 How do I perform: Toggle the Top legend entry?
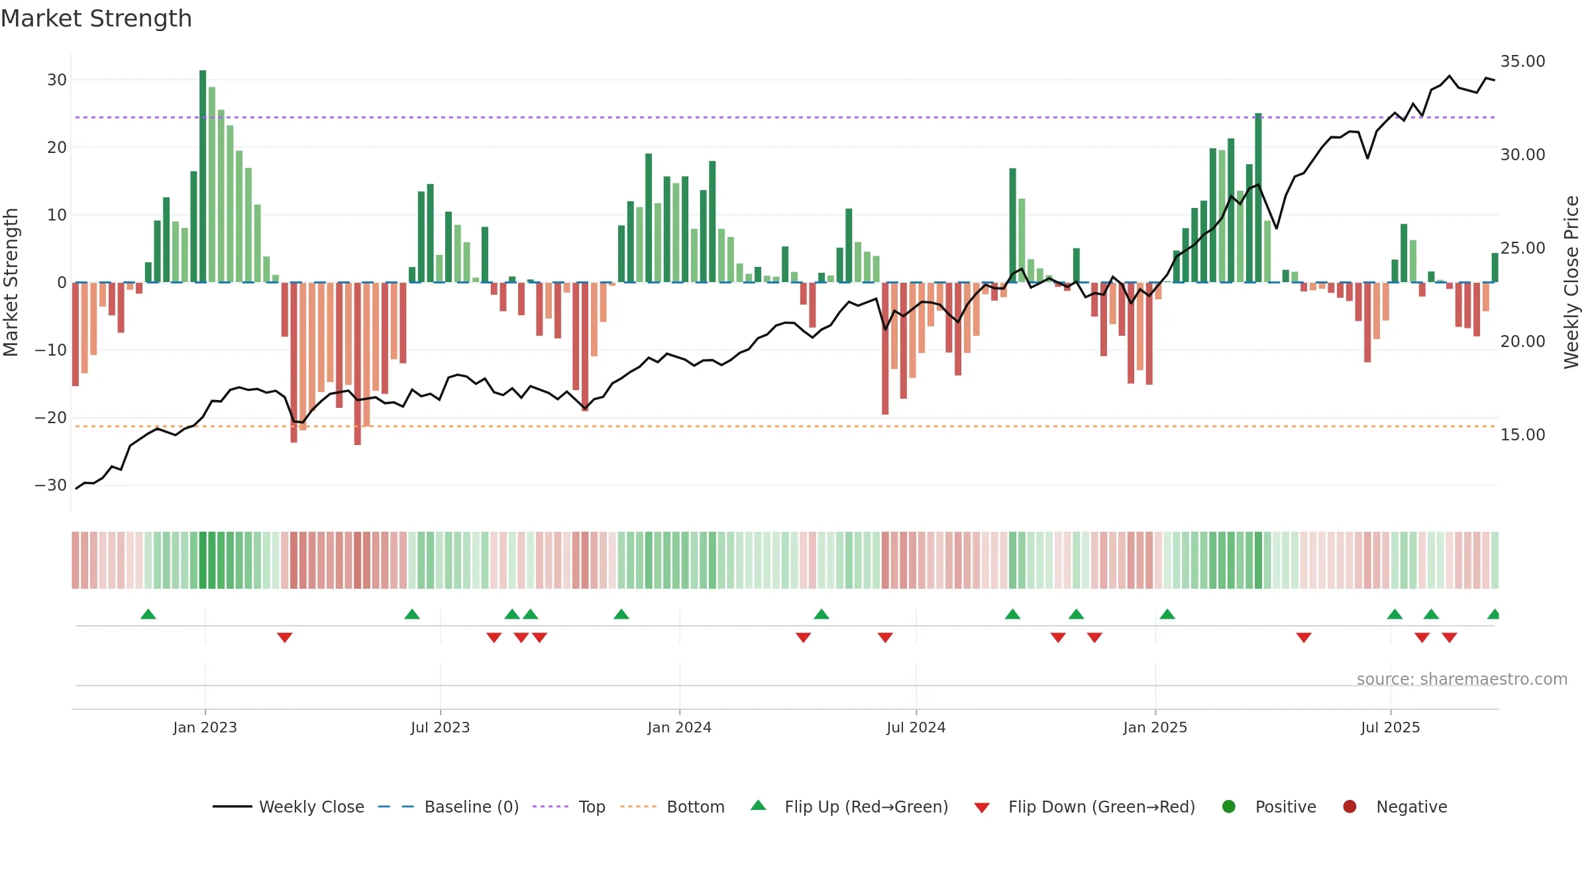[x=569, y=807]
